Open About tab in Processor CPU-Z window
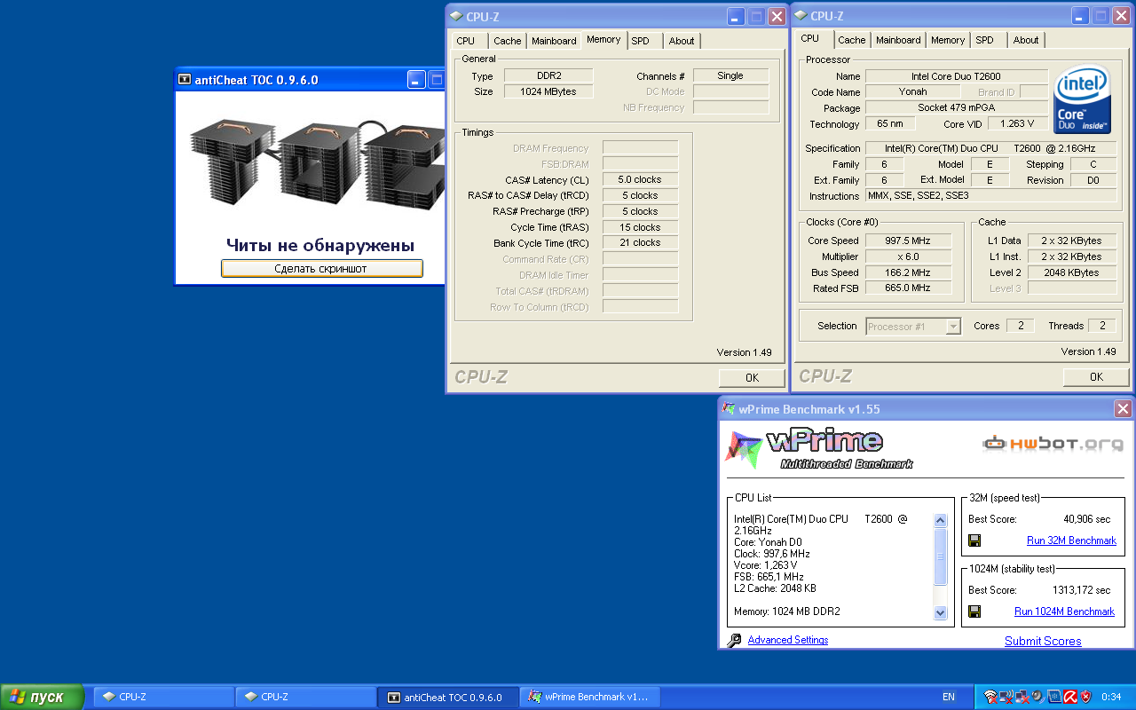This screenshot has height=710, width=1136. point(1026,40)
